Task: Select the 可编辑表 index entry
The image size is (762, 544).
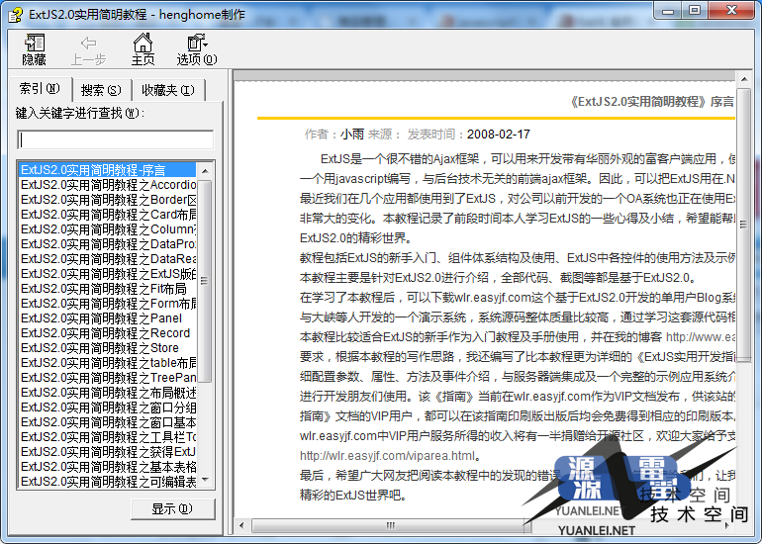Action: coord(108,482)
